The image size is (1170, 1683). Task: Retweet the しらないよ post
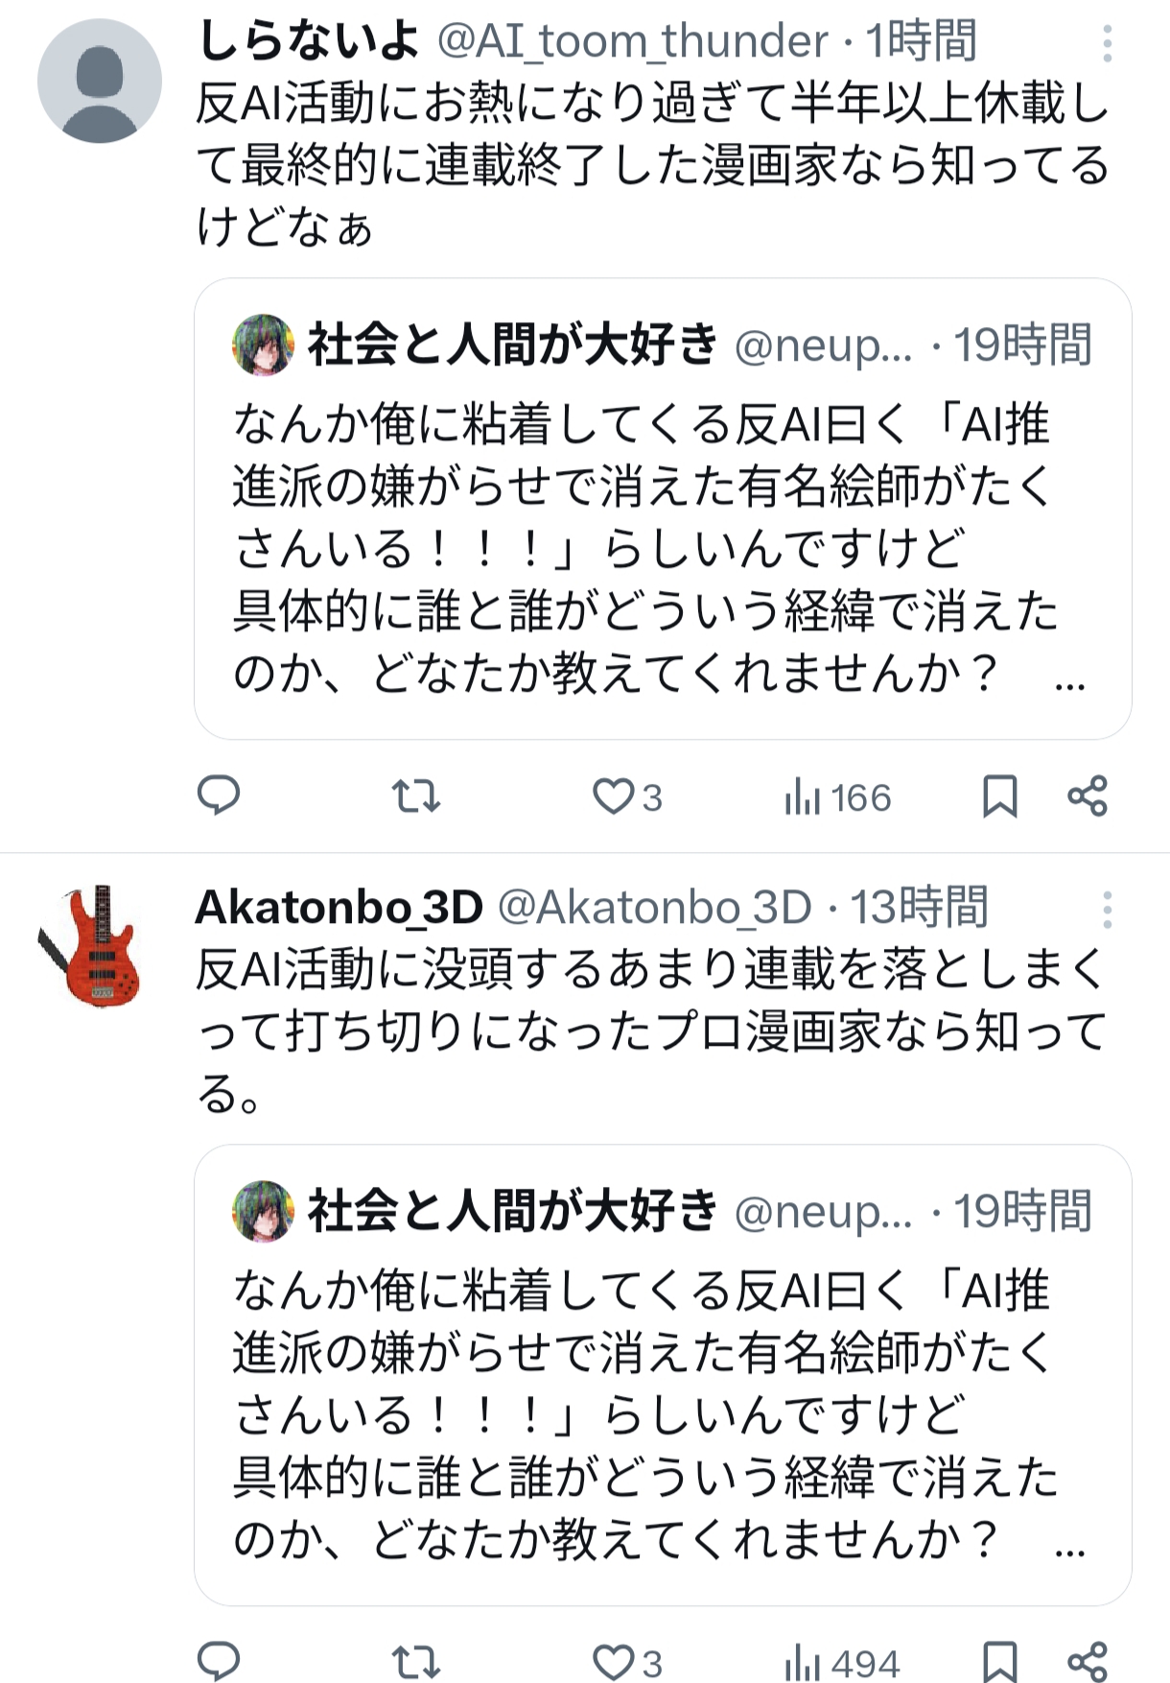tap(416, 796)
